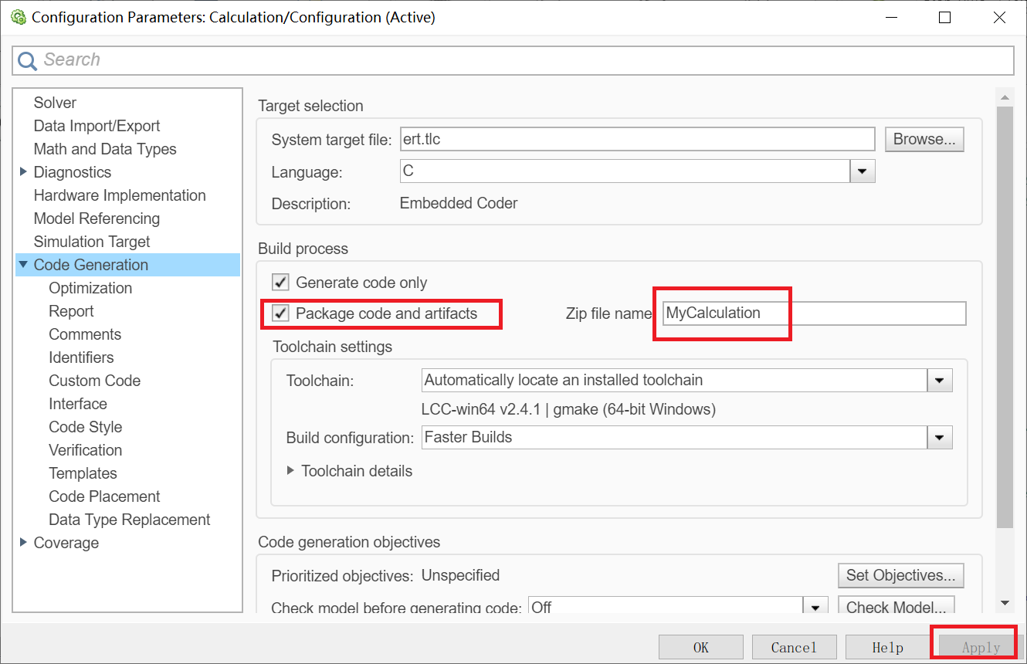Viewport: 1027px width, 664px height.
Task: Open the Interface subpane
Action: 78,404
